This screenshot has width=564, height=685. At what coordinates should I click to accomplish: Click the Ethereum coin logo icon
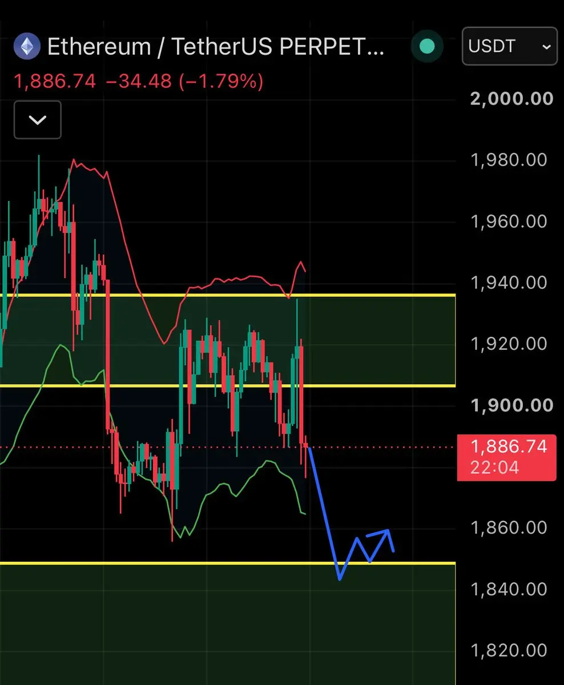pyautogui.click(x=26, y=46)
